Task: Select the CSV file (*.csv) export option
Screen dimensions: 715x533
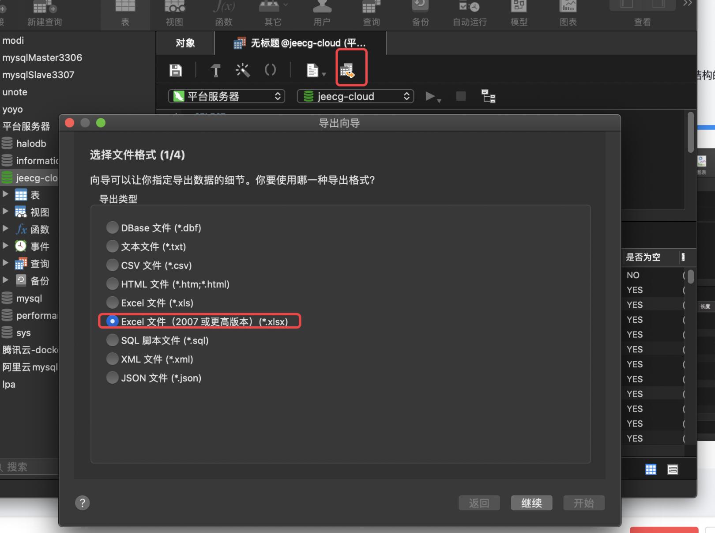Action: point(113,265)
